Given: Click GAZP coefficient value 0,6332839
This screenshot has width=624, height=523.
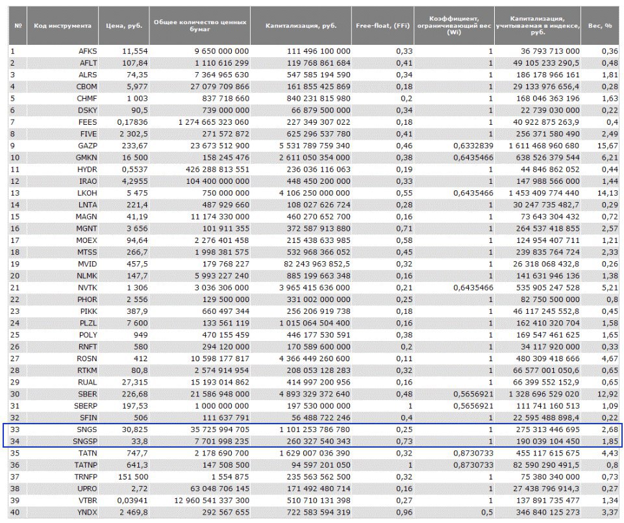Looking at the screenshot, I should (473, 146).
